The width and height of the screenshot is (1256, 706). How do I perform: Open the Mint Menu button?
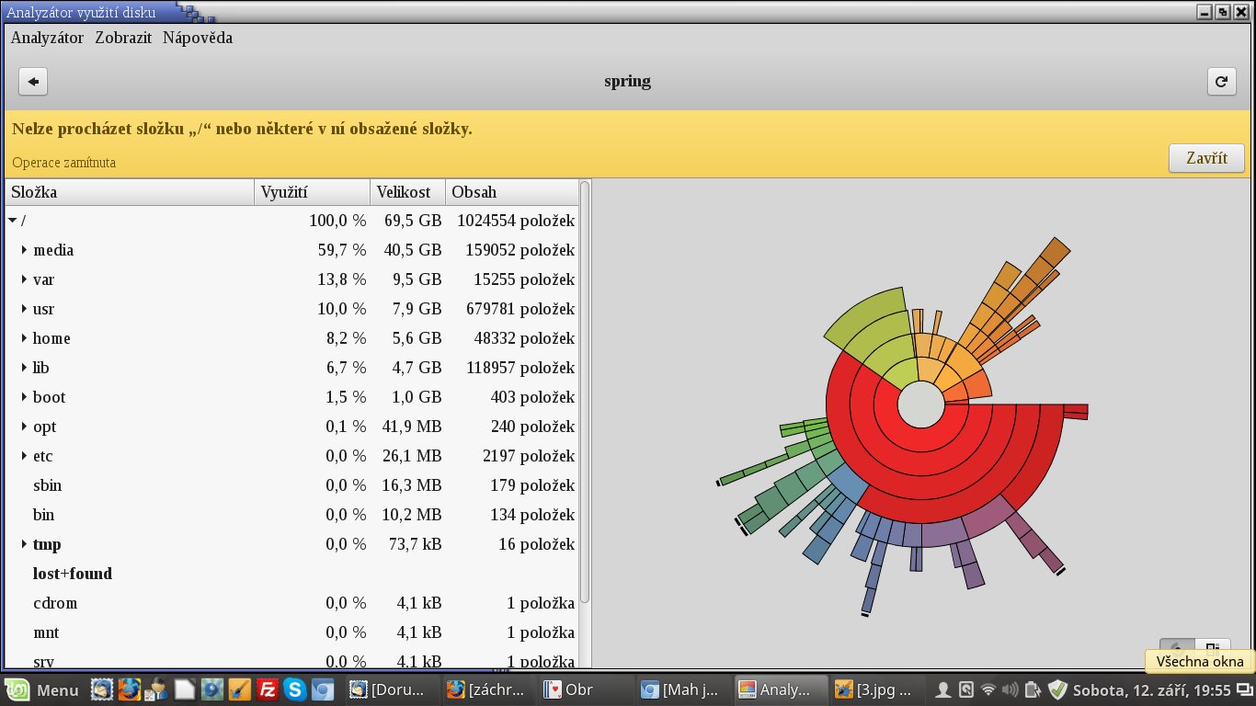coord(43,689)
